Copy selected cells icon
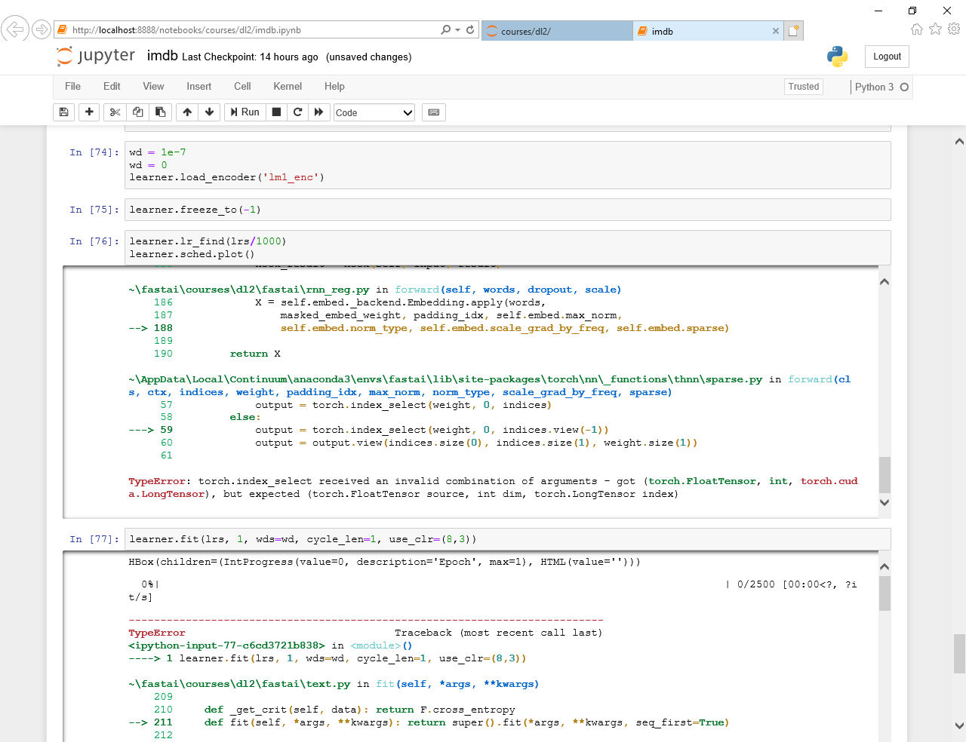The image size is (966, 742). tap(137, 112)
